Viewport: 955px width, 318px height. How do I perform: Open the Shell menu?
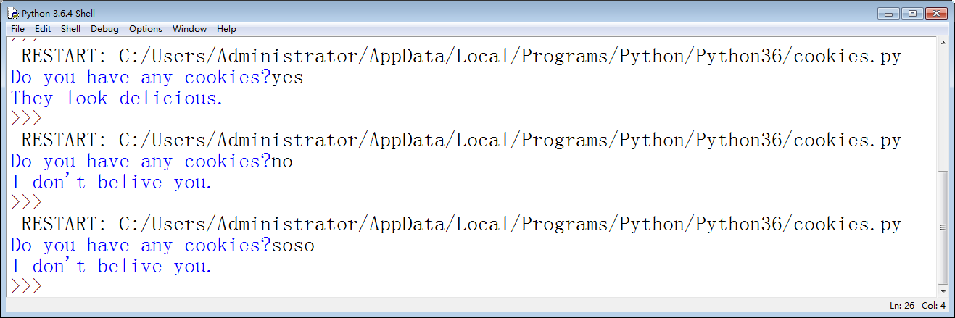(70, 29)
